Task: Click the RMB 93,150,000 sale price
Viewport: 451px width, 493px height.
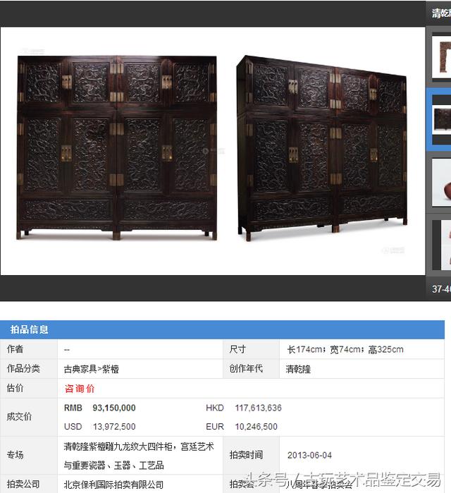Action: (x=100, y=408)
